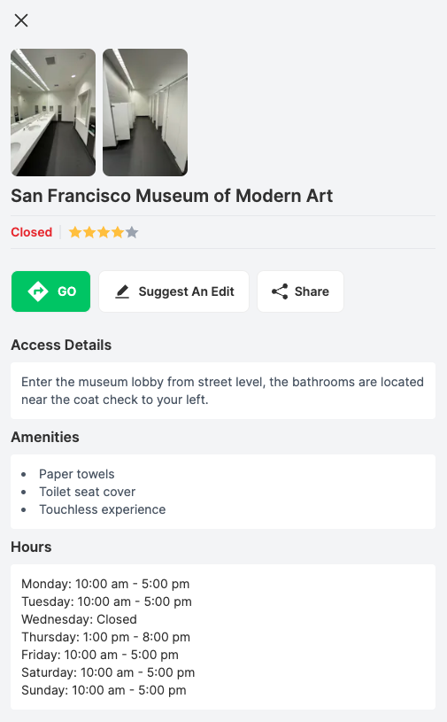Click the access details description text
Viewport: 447px width, 722px height.
click(x=222, y=391)
